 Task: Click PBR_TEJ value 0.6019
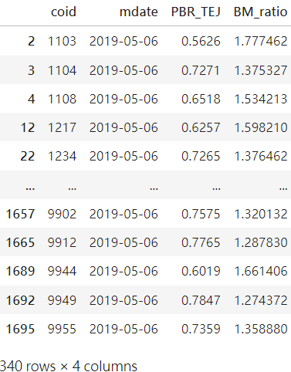pyautogui.click(x=201, y=271)
